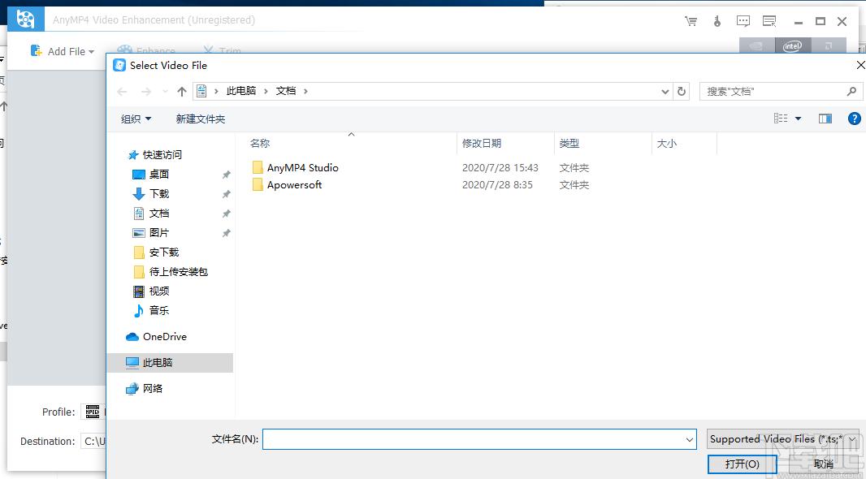
Task: Open Supported Video Files type filter
Action: [783, 439]
